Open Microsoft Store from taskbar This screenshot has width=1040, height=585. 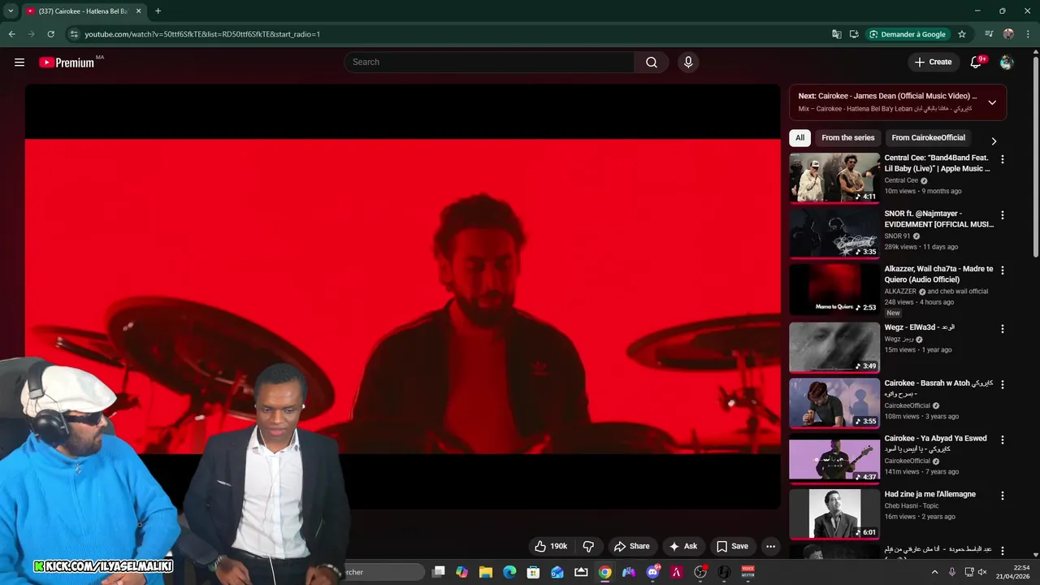[x=533, y=572]
